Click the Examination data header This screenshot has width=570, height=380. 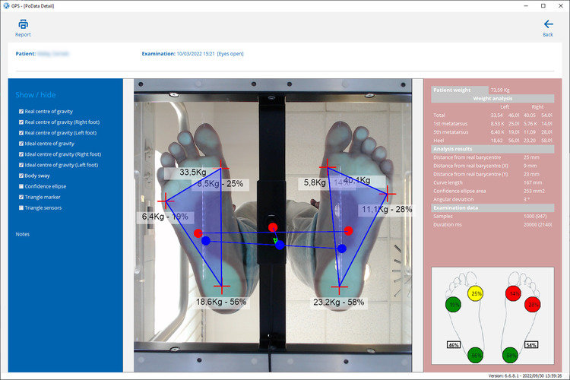pos(492,207)
